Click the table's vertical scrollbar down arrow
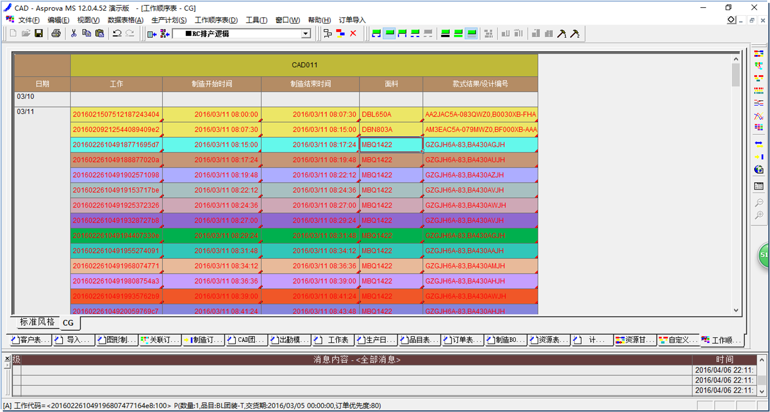The image size is (770, 412). coord(736,310)
